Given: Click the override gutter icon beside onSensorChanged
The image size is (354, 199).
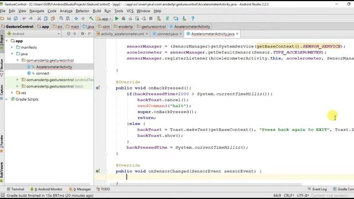Looking at the screenshot, I should tap(98, 171).
